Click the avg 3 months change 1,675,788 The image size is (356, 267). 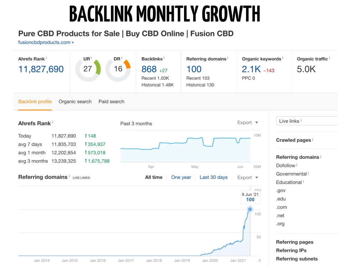tap(97, 161)
